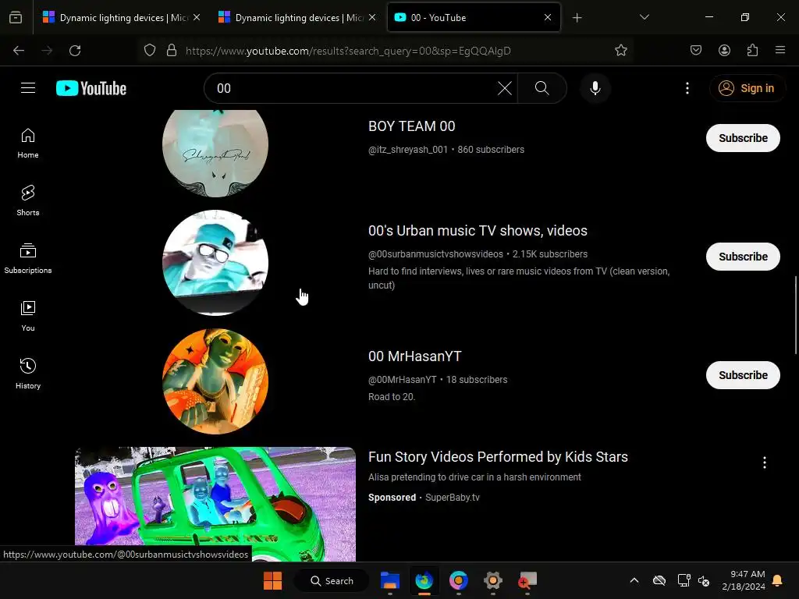This screenshot has height=599, width=799.
Task: Open Fun Story Videos sponsored title
Action: tap(498, 457)
